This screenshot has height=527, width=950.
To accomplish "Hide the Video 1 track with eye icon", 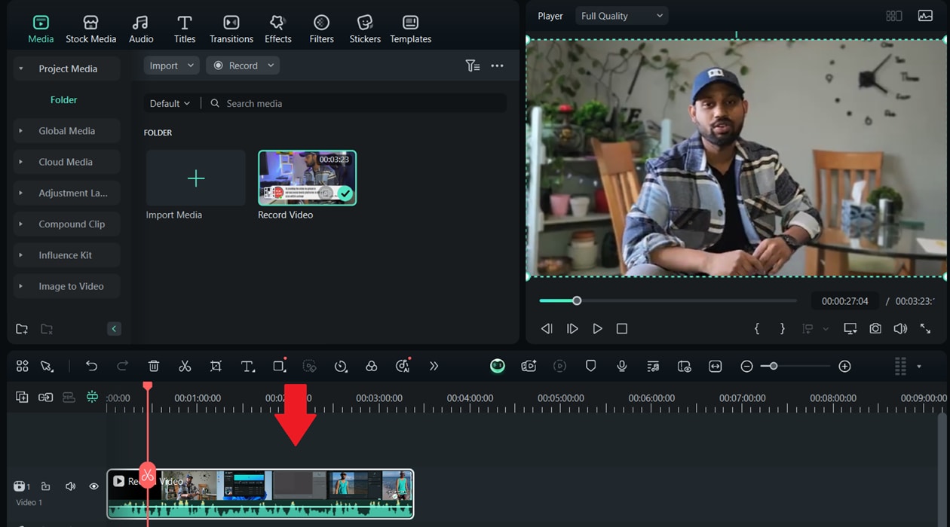I will pos(93,486).
